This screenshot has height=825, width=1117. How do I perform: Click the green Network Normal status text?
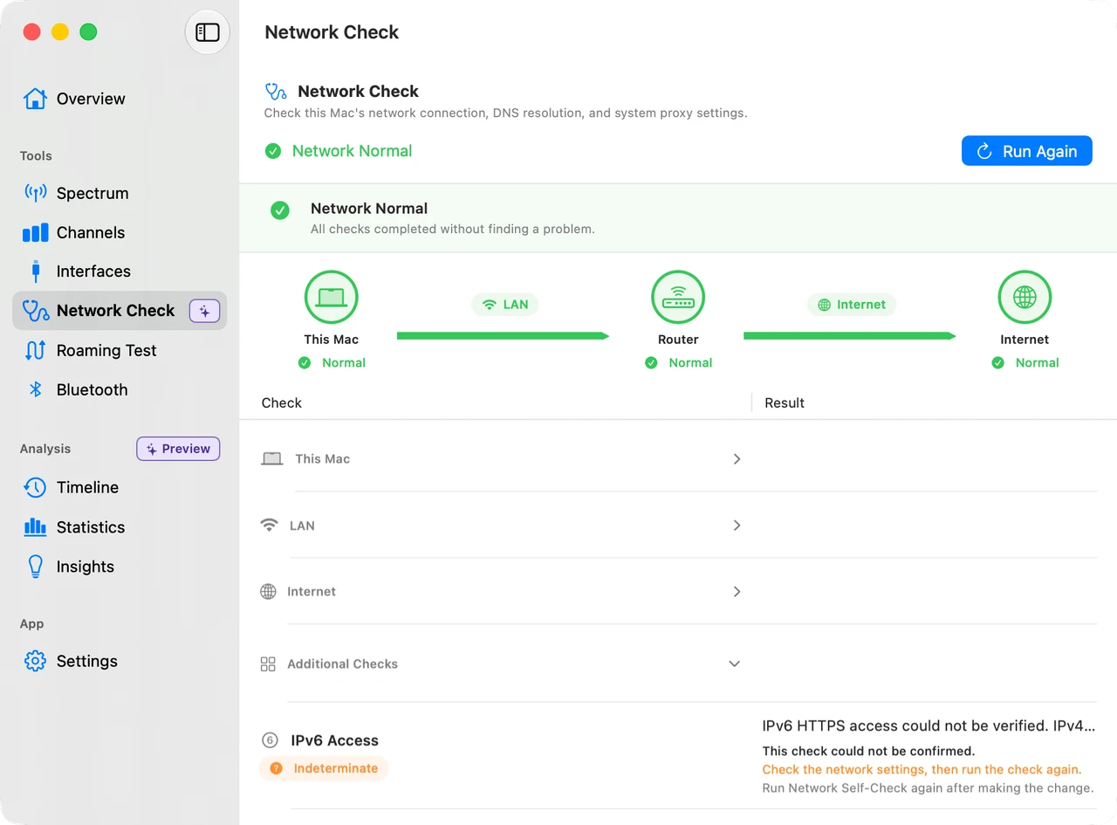point(352,151)
